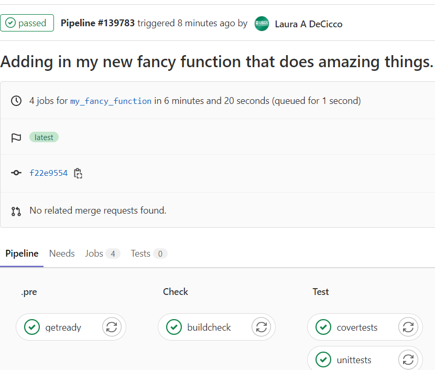Retry the buildcheck job
The width and height of the screenshot is (435, 370).
click(261, 327)
